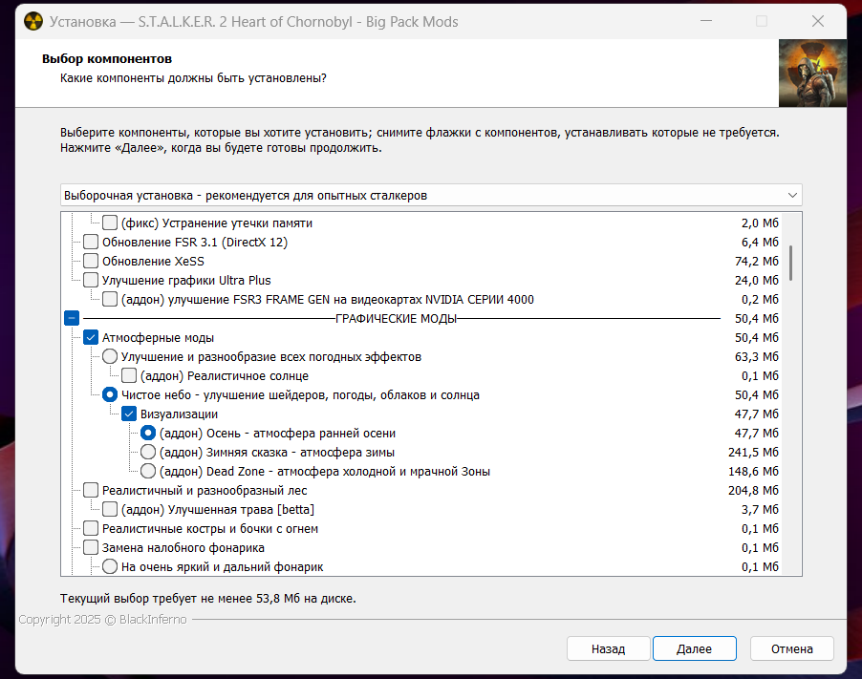Click 'Какие компоненты должны быть установлены?' subtitle
This screenshot has width=862, height=679.
pos(193,78)
